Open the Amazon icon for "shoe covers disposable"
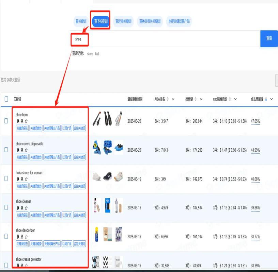278x272 pixels. tap(22, 150)
